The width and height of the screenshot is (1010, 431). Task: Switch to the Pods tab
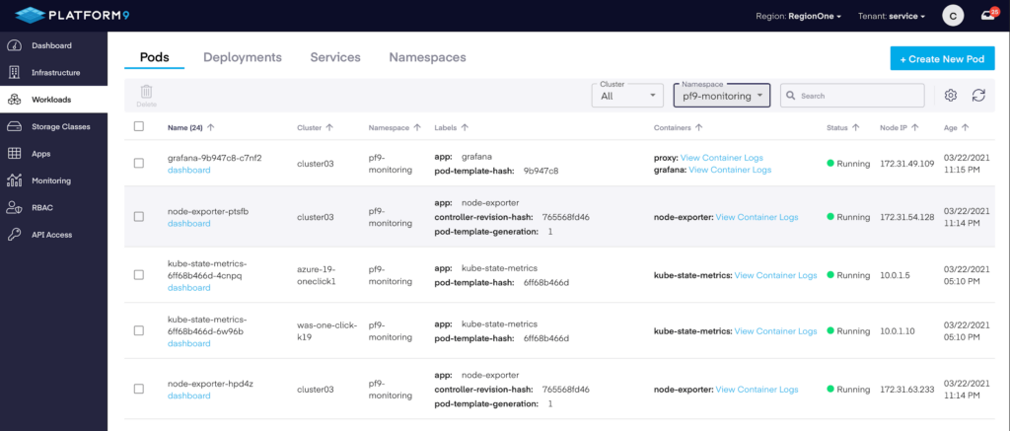(x=155, y=57)
